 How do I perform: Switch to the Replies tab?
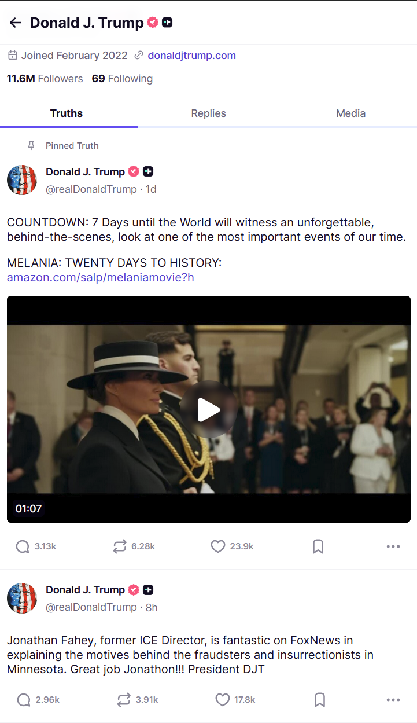click(208, 113)
